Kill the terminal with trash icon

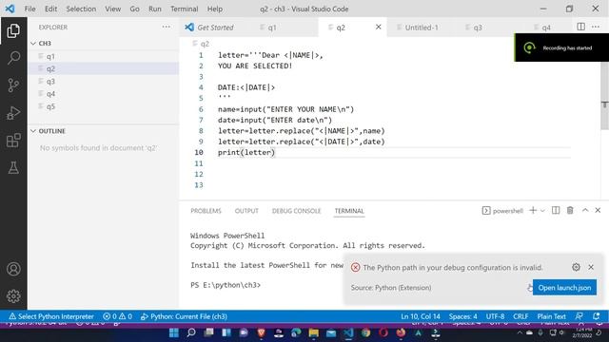coord(570,210)
